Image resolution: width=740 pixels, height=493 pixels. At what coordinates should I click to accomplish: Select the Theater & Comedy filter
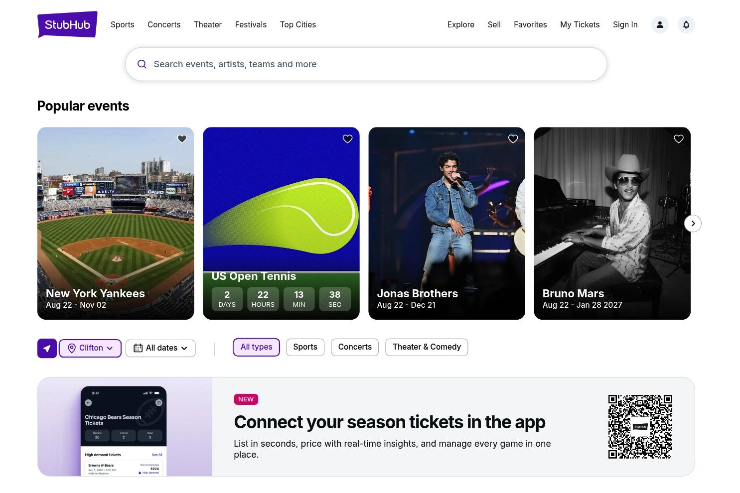tap(427, 347)
